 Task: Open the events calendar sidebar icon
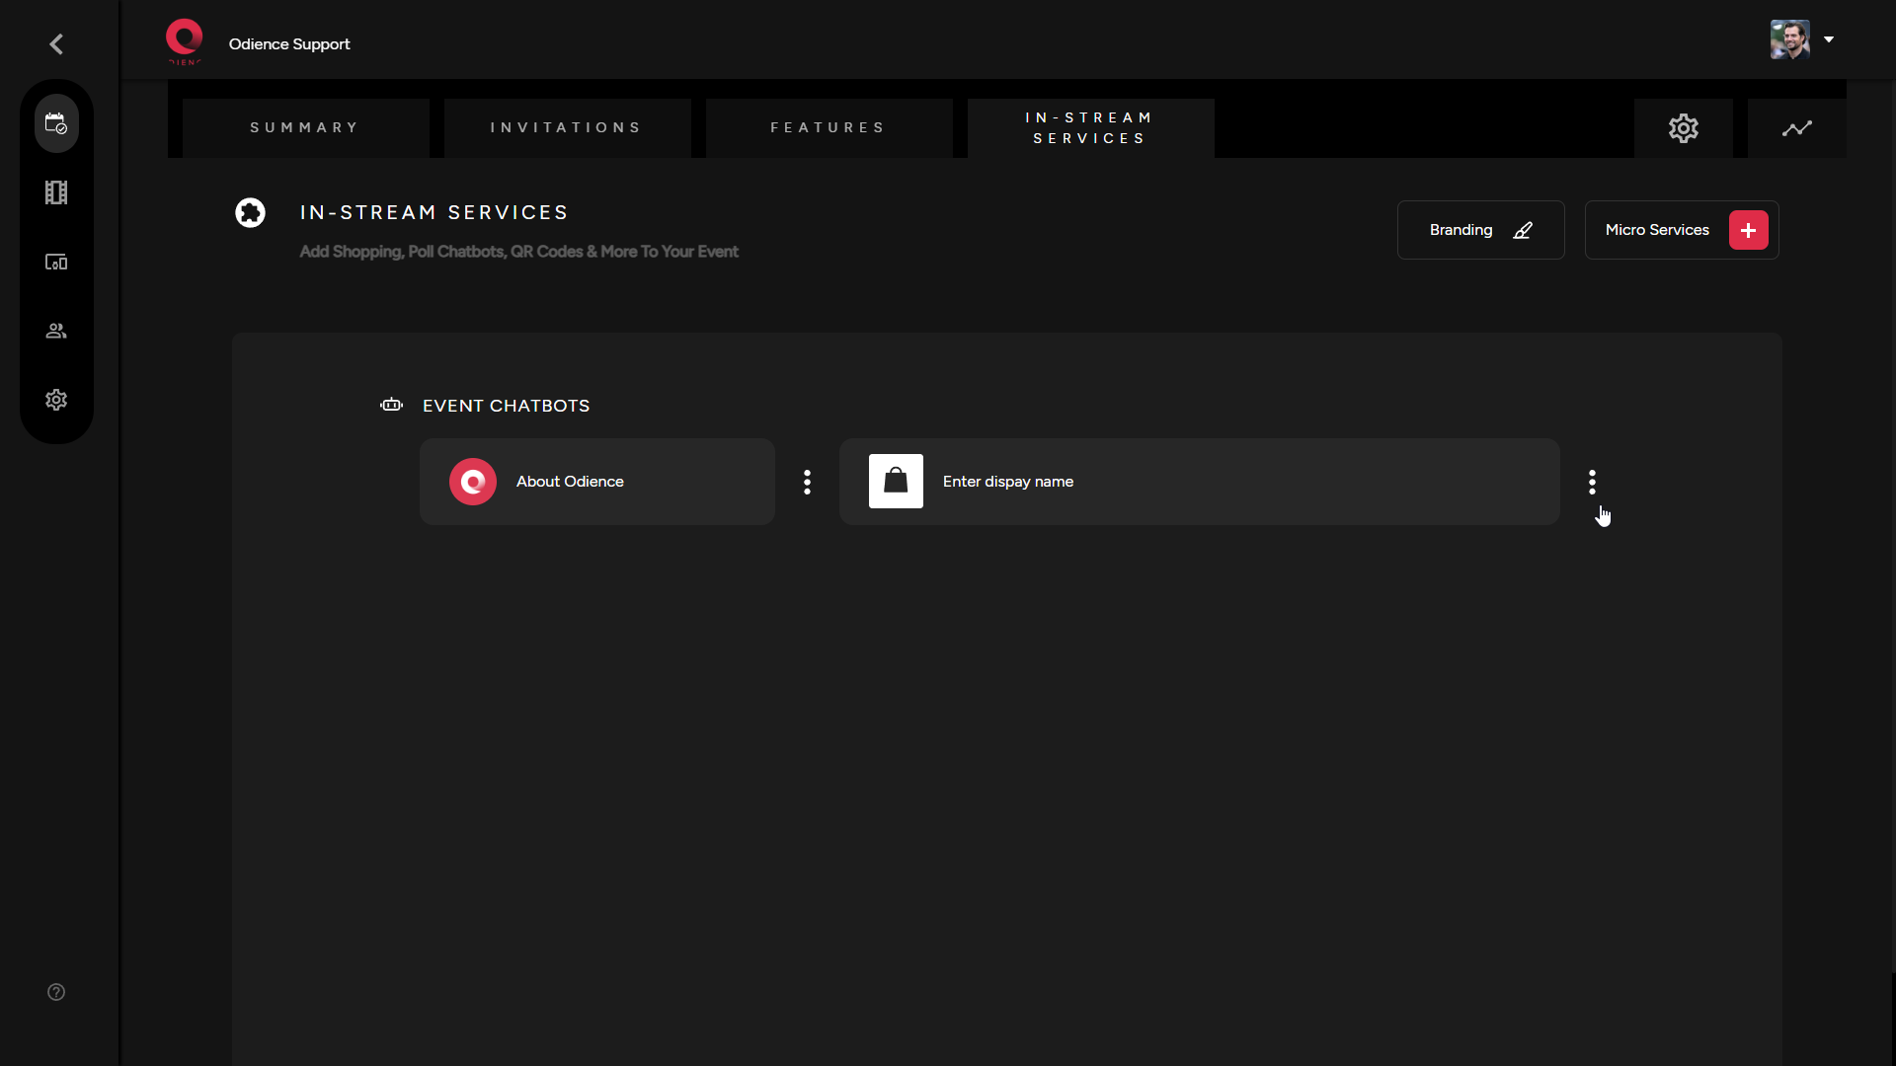pyautogui.click(x=56, y=123)
